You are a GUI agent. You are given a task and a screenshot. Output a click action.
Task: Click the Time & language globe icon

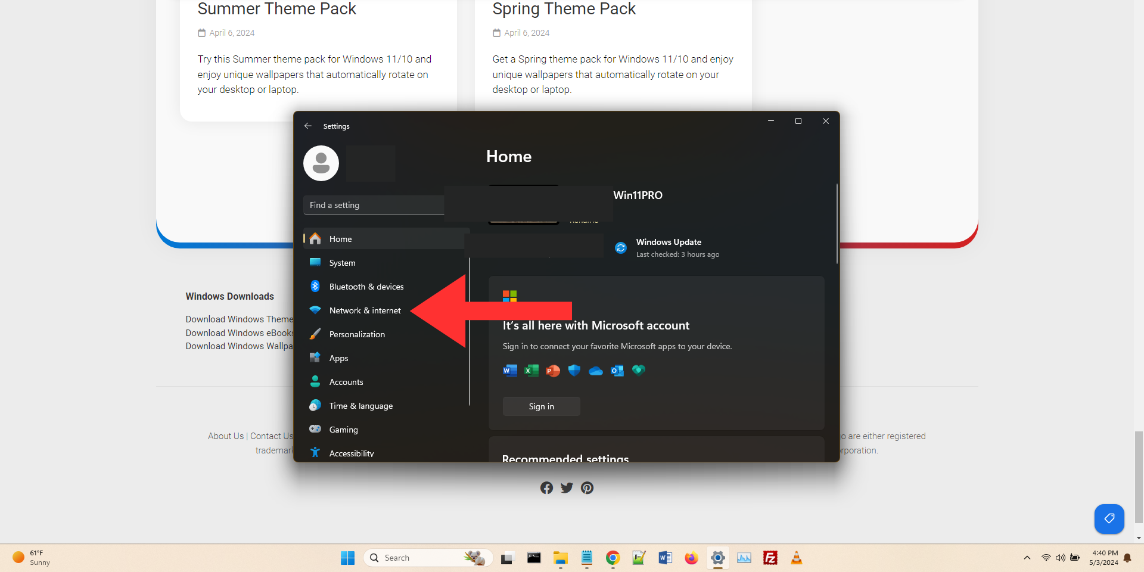pyautogui.click(x=315, y=405)
